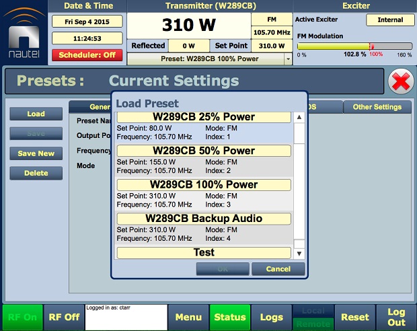Click Index: 3 text

click(x=218, y=205)
